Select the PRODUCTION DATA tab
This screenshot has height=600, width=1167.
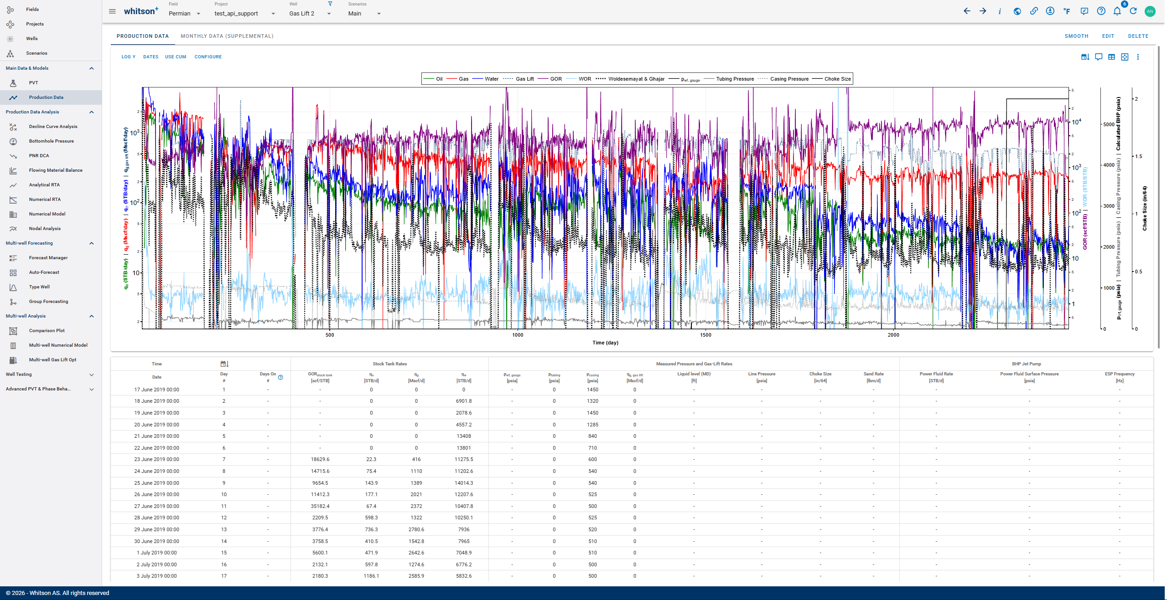tap(142, 36)
